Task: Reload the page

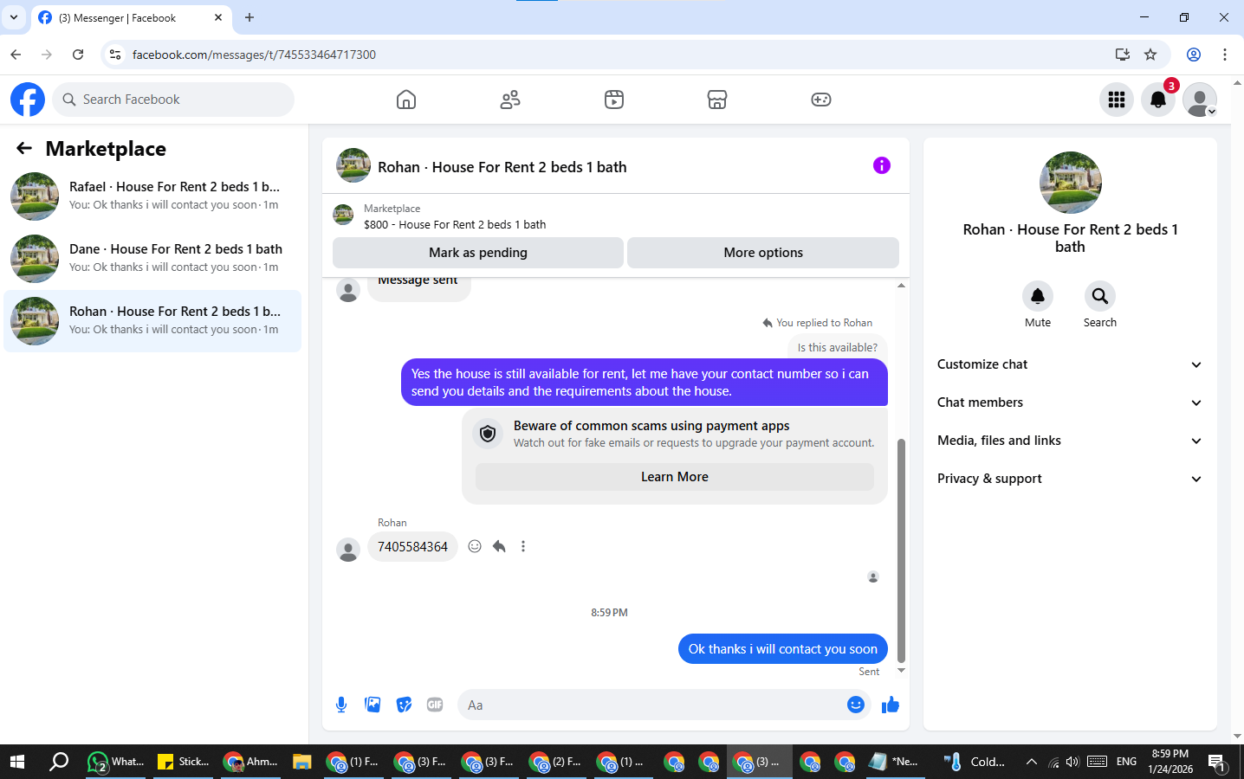Action: click(x=78, y=55)
